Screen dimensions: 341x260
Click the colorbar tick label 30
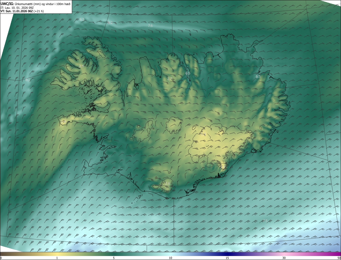(284, 258)
